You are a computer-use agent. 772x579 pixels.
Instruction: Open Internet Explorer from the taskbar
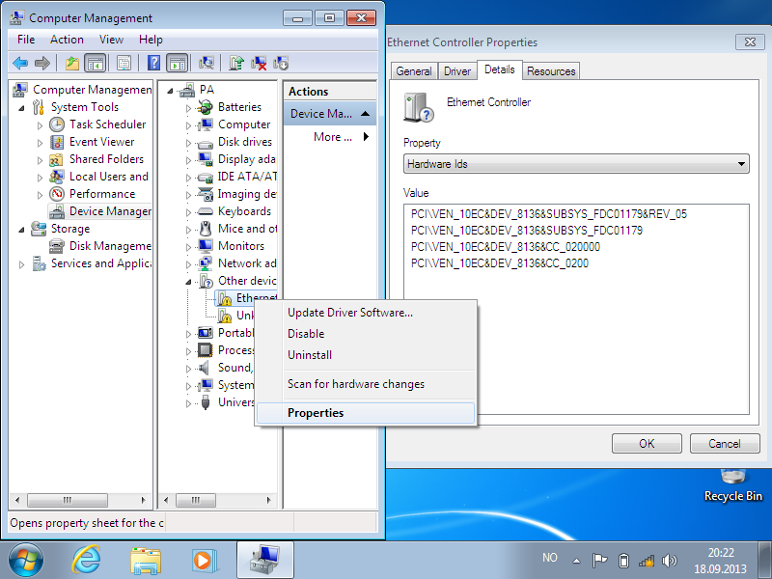pos(87,561)
